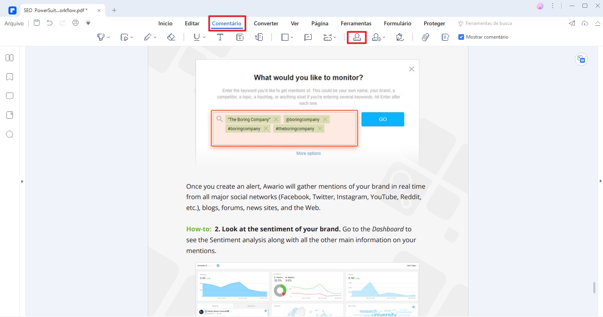Switch to the Formulário tab
This screenshot has width=603, height=317.
(398, 23)
